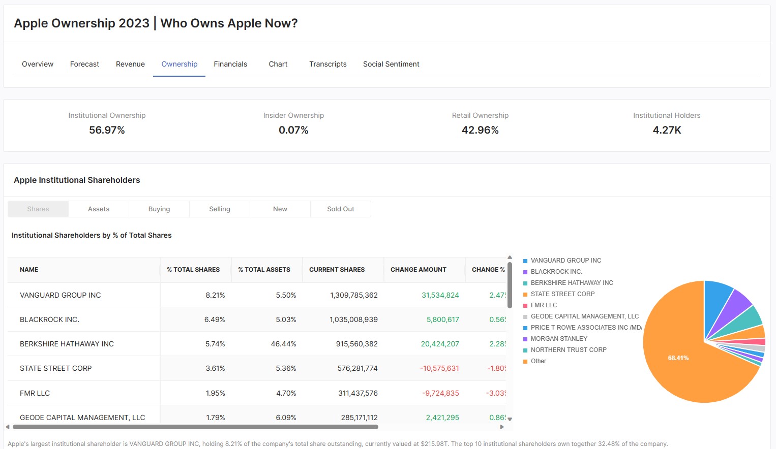
Task: Click the 68.41% orange pie slice
Action: [x=678, y=358]
